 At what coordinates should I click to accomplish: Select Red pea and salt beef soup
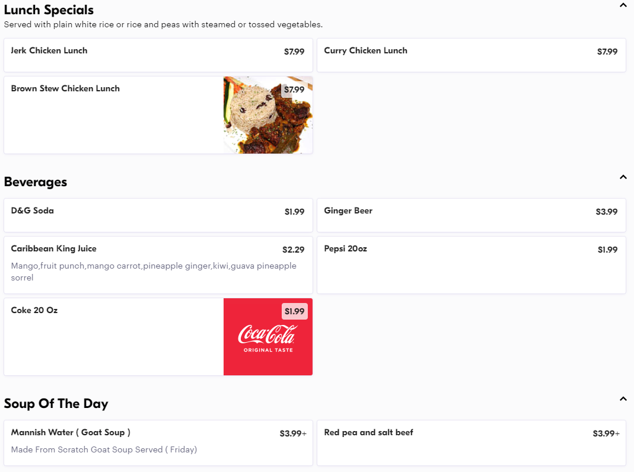471,442
